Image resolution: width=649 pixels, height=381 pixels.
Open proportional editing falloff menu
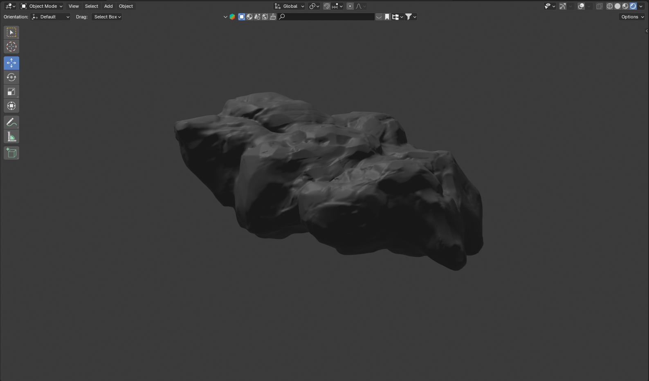click(x=361, y=6)
